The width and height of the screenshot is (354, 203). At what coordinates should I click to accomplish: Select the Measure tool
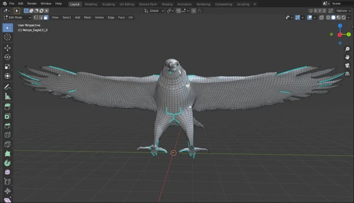[8, 96]
